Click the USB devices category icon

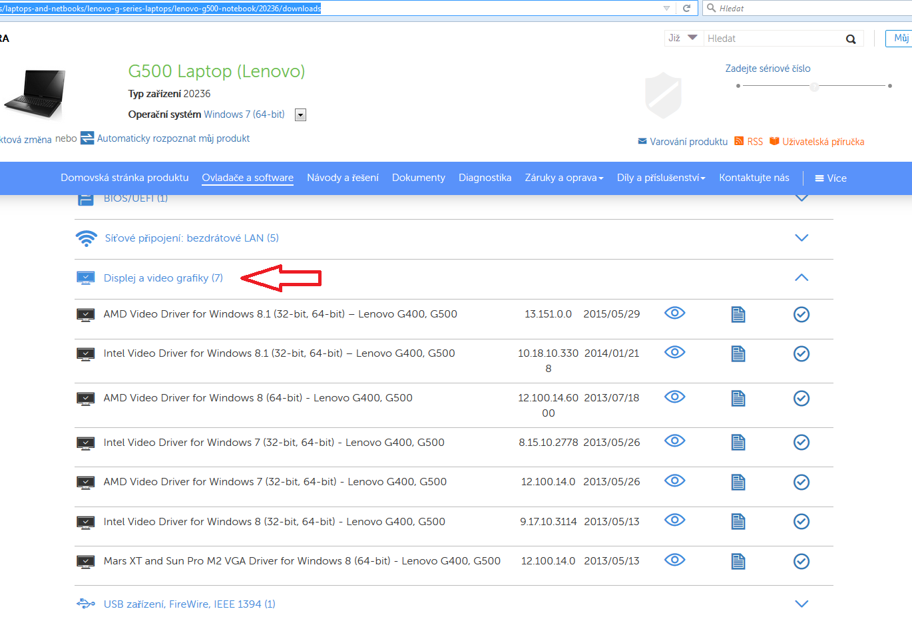click(x=86, y=604)
